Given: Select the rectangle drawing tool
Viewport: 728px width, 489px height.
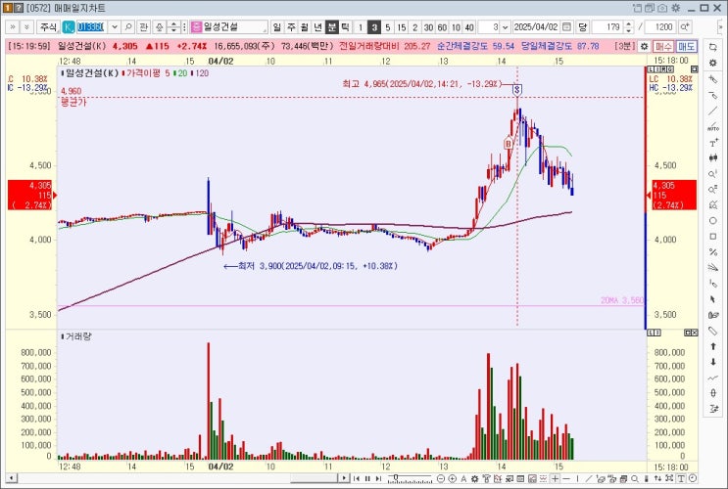Looking at the screenshot, I should [713, 237].
